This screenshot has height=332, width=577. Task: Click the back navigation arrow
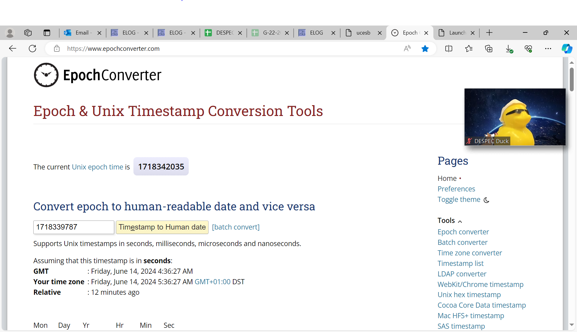coord(13,49)
